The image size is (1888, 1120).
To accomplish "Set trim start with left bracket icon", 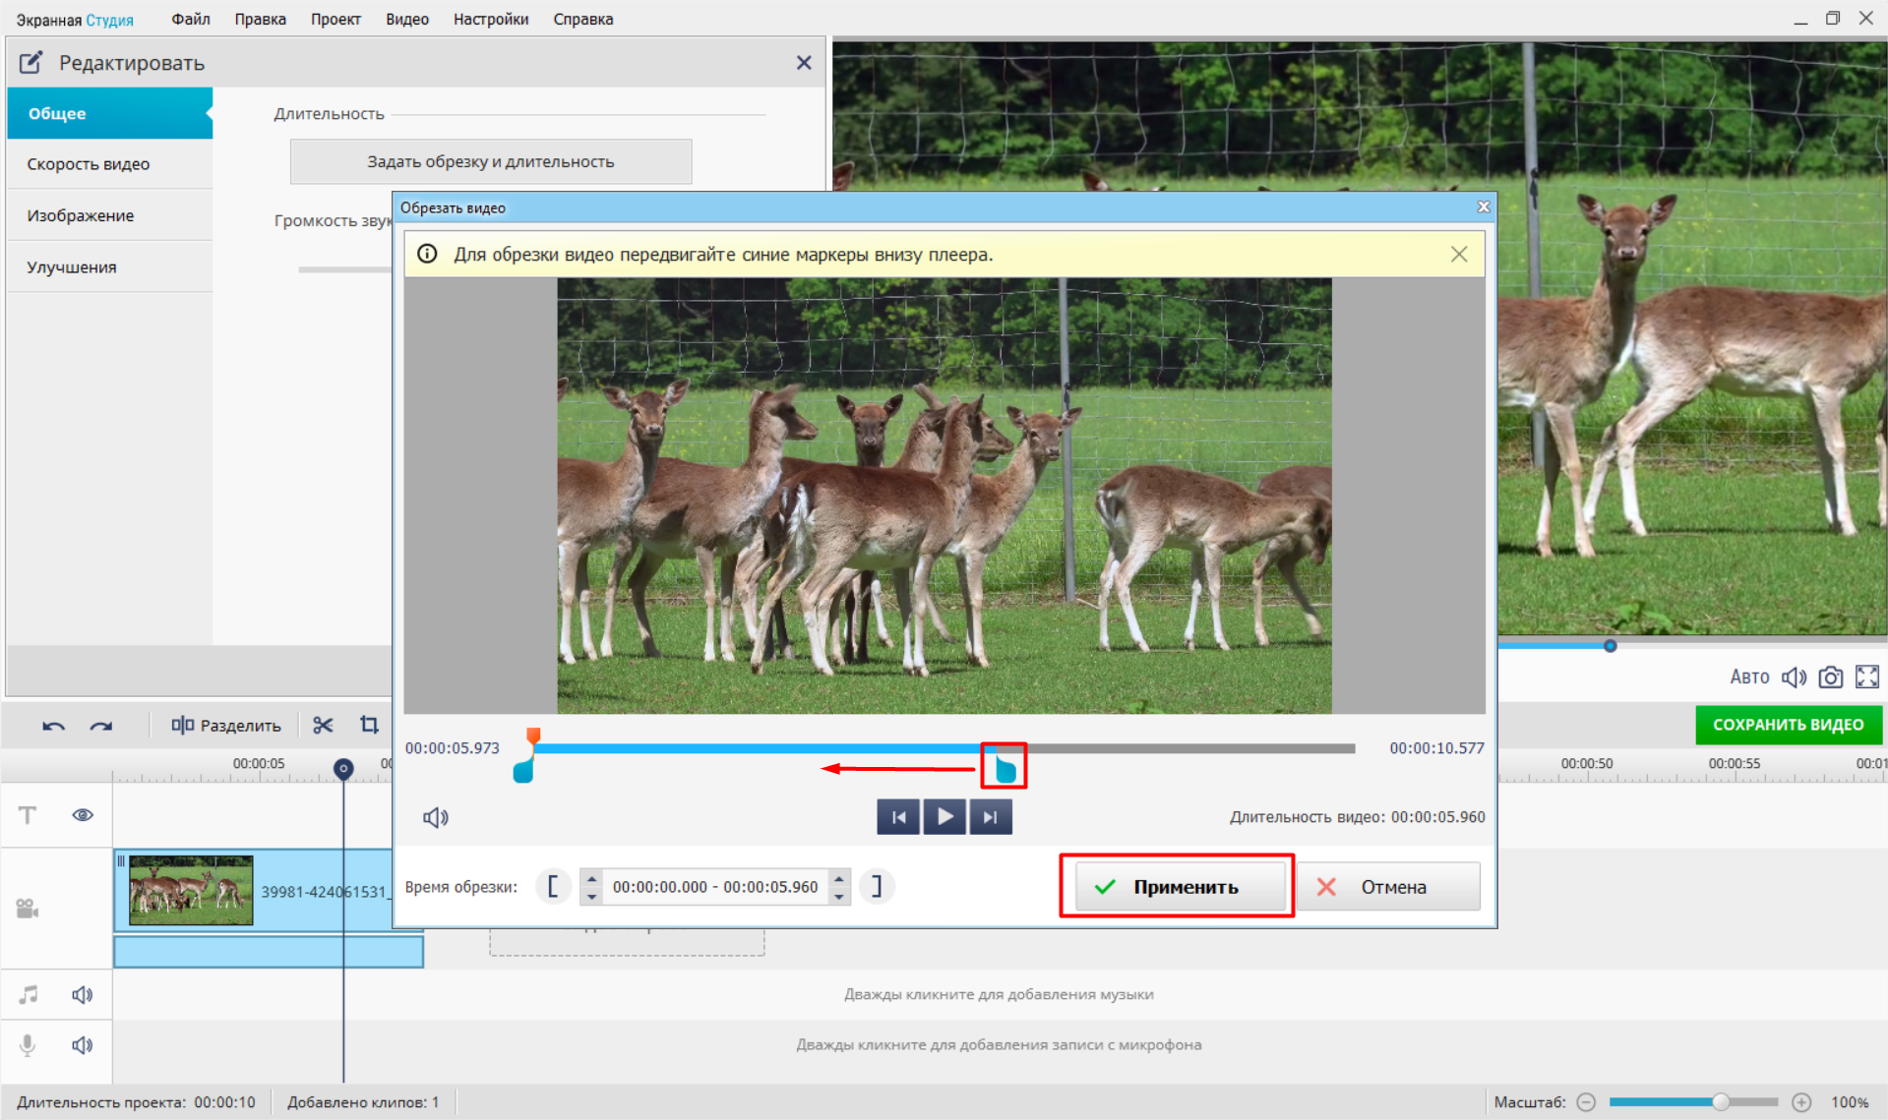I will coord(553,887).
